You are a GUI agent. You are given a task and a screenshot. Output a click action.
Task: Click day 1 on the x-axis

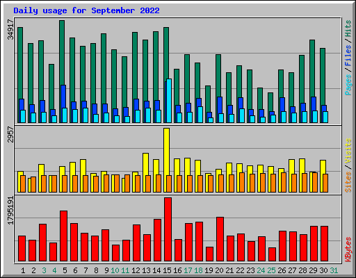[23, 270]
